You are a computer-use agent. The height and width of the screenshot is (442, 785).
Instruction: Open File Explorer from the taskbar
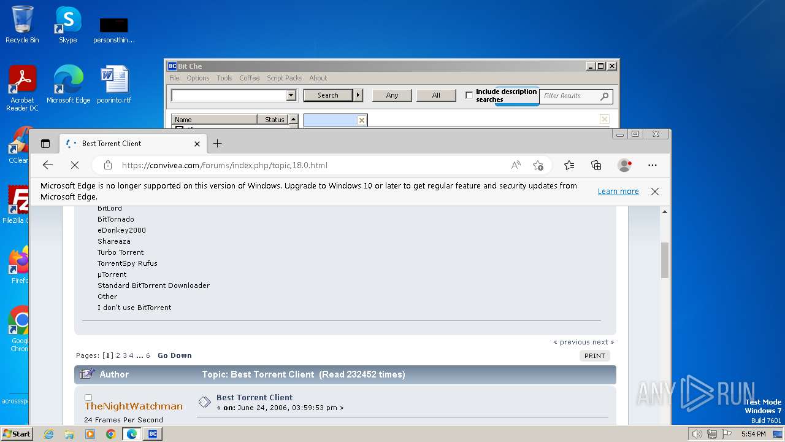click(69, 434)
